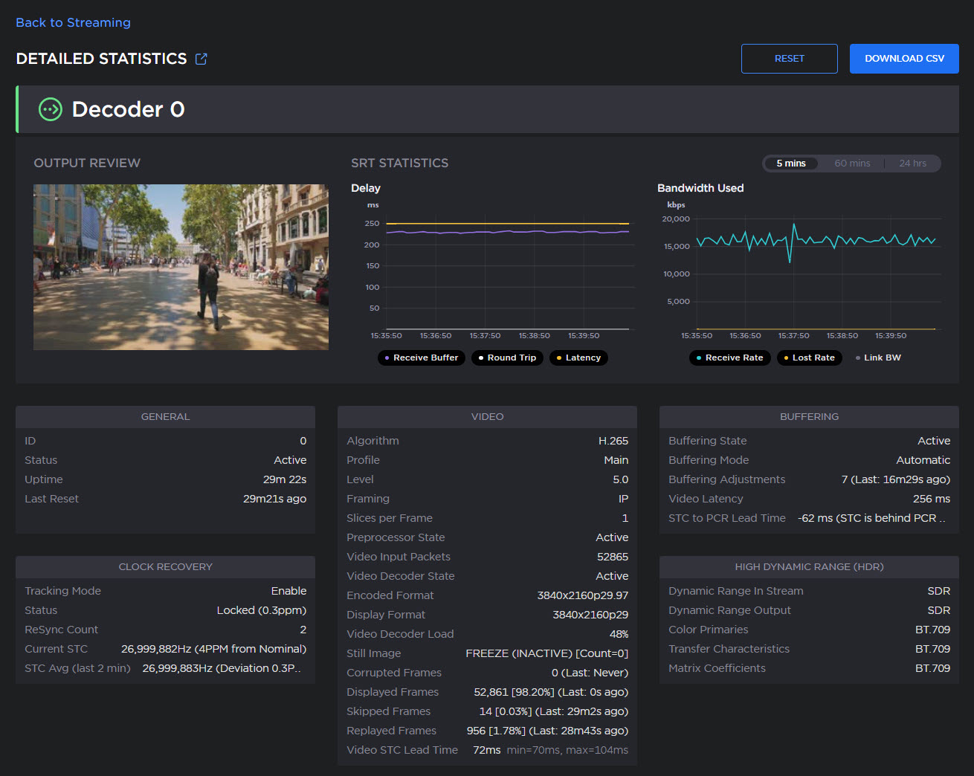Hide Lost Rate line in Bandwidth chart
Screen dimensions: 974x776
pyautogui.click(x=809, y=358)
